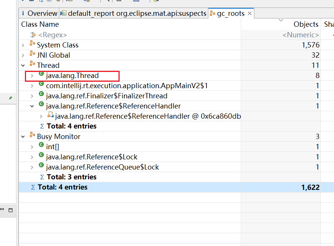Close the gc_roots tab
The height and width of the screenshot is (246, 334).
pos(249,14)
